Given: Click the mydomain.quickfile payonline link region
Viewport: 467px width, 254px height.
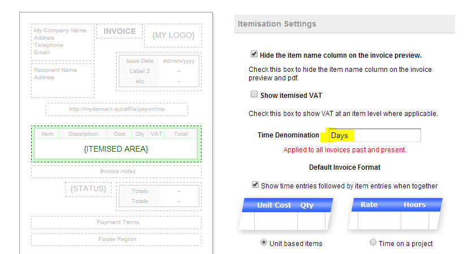Looking at the screenshot, I should coord(116,109).
